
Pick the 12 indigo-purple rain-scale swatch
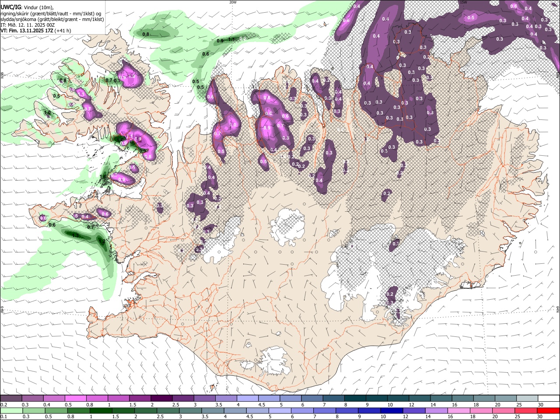click(414, 410)
